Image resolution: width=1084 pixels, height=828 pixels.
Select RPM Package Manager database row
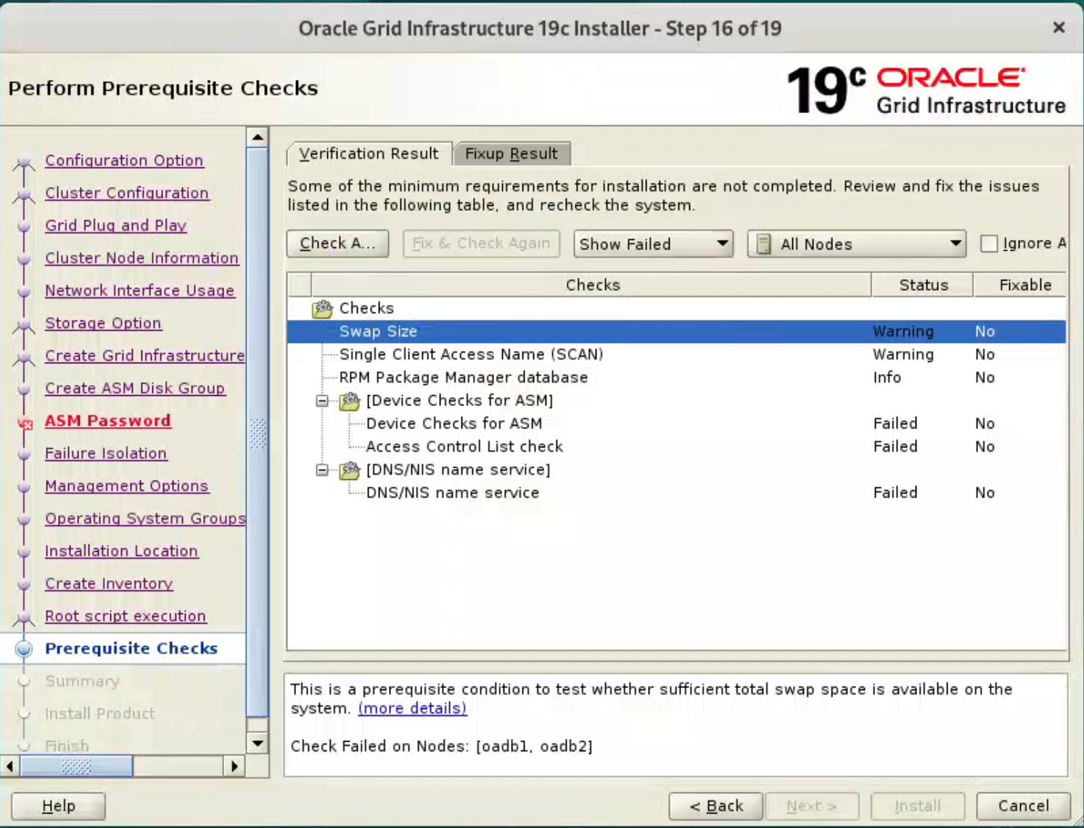point(676,378)
